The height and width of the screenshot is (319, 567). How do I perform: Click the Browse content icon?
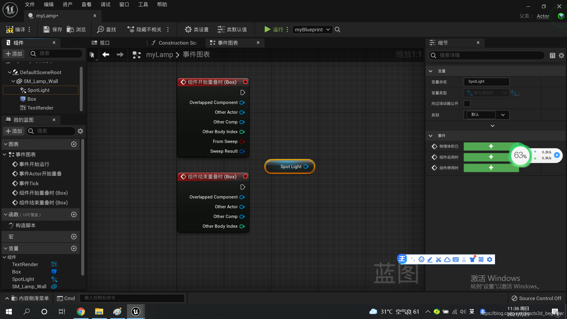[70, 30]
